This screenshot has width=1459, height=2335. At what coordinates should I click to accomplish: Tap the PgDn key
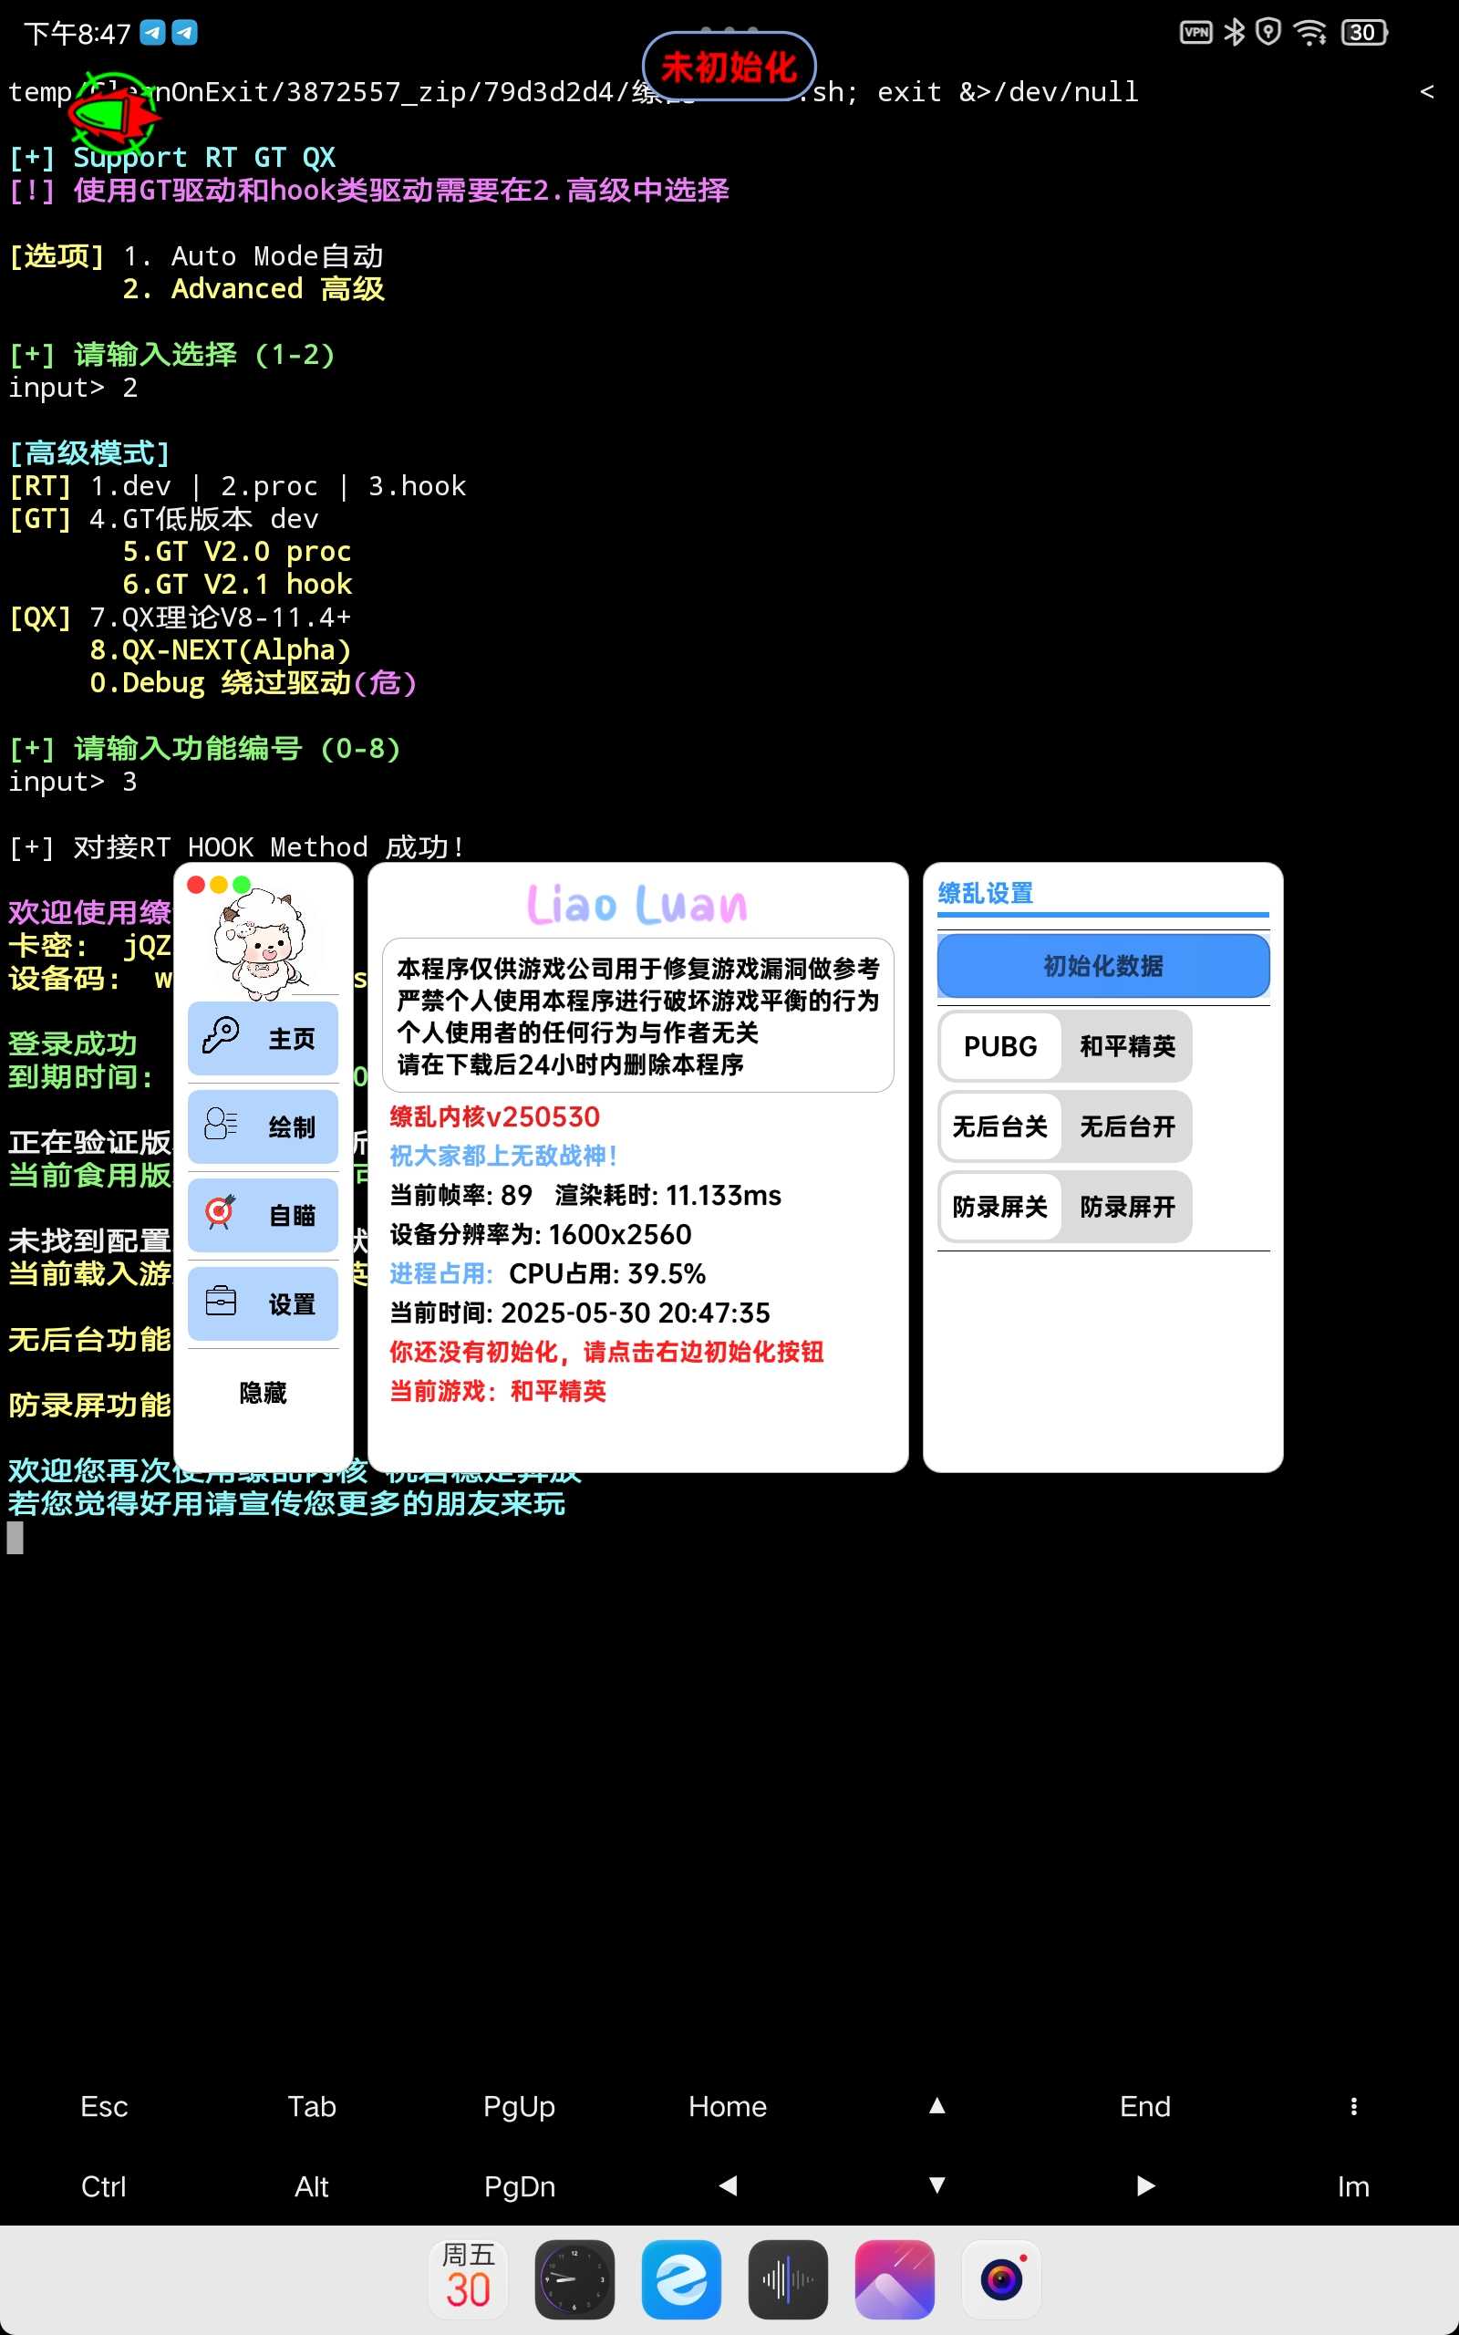coord(519,2186)
